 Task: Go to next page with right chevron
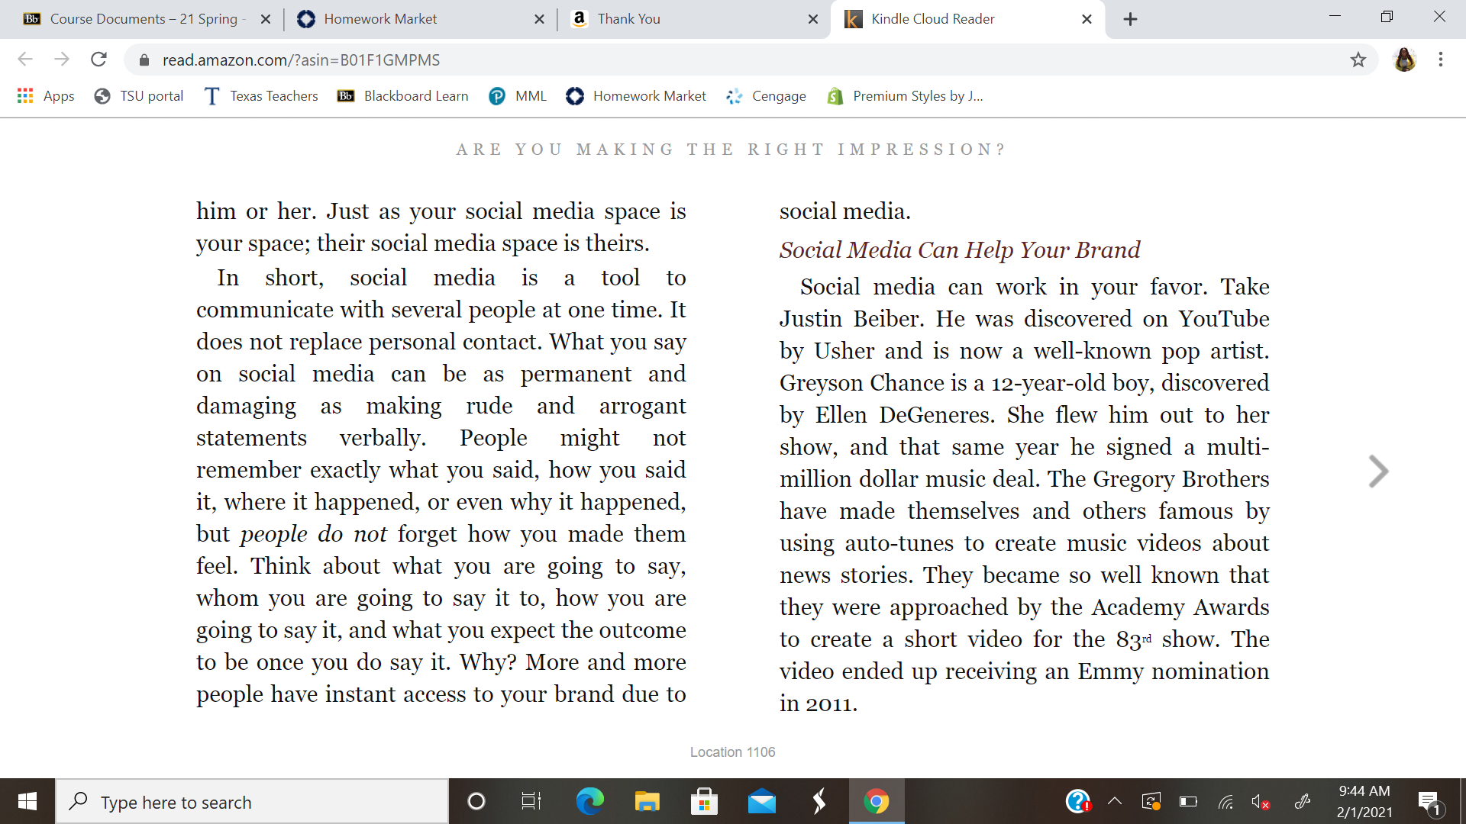1377,472
